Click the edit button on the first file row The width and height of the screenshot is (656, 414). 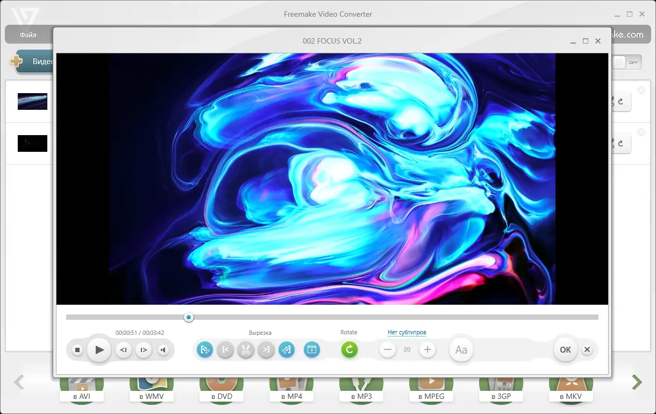pyautogui.click(x=620, y=101)
